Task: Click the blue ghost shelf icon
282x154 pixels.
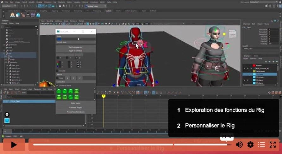Action: point(38,15)
